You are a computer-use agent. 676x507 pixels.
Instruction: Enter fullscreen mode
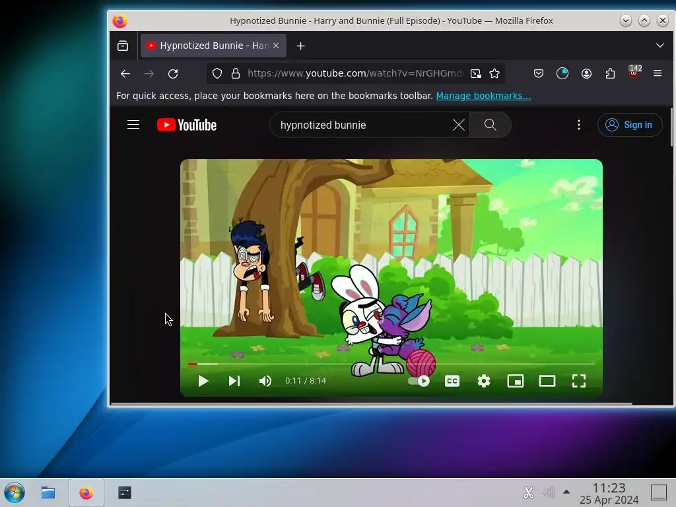pos(578,381)
